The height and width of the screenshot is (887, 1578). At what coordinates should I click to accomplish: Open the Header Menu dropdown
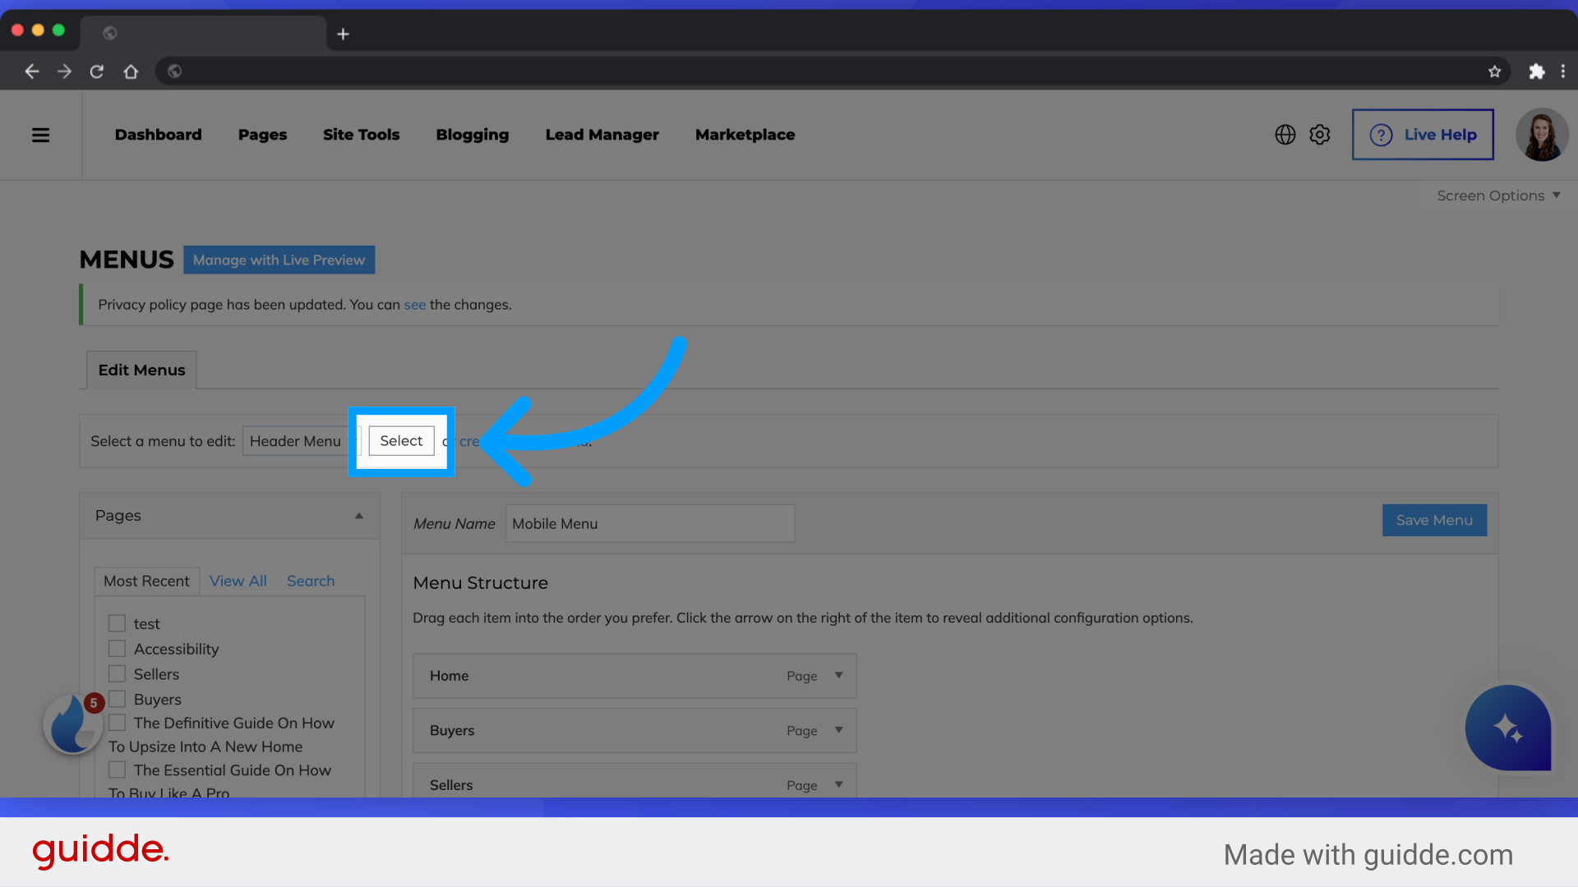click(298, 441)
